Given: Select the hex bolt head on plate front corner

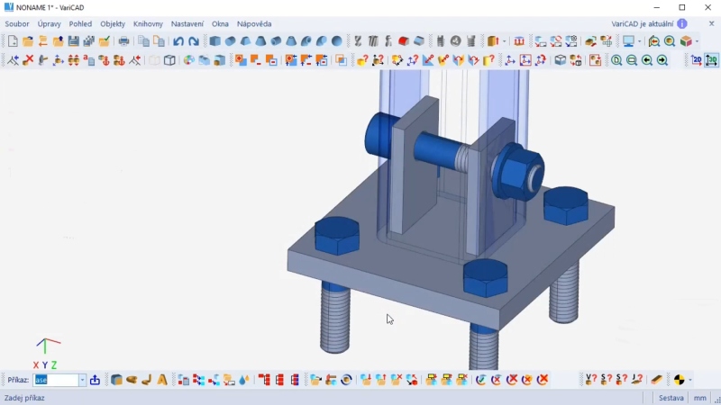Looking at the screenshot, I should 486,277.
